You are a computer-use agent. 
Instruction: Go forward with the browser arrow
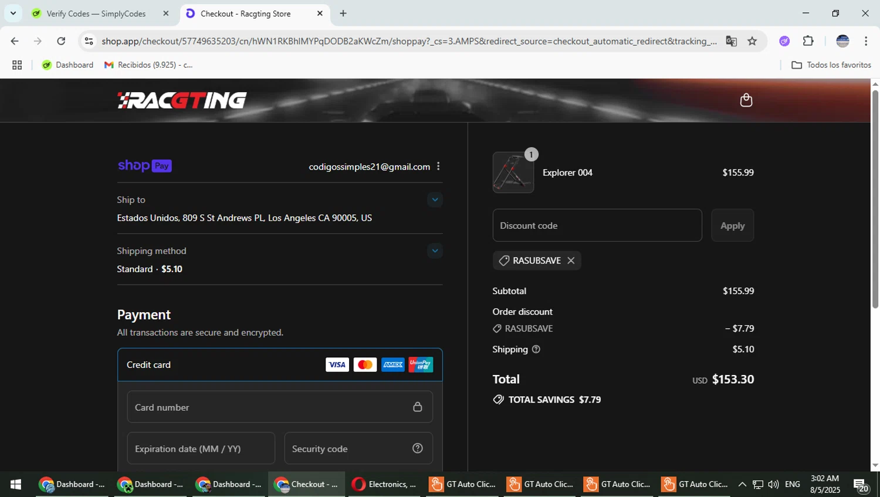pos(38,41)
